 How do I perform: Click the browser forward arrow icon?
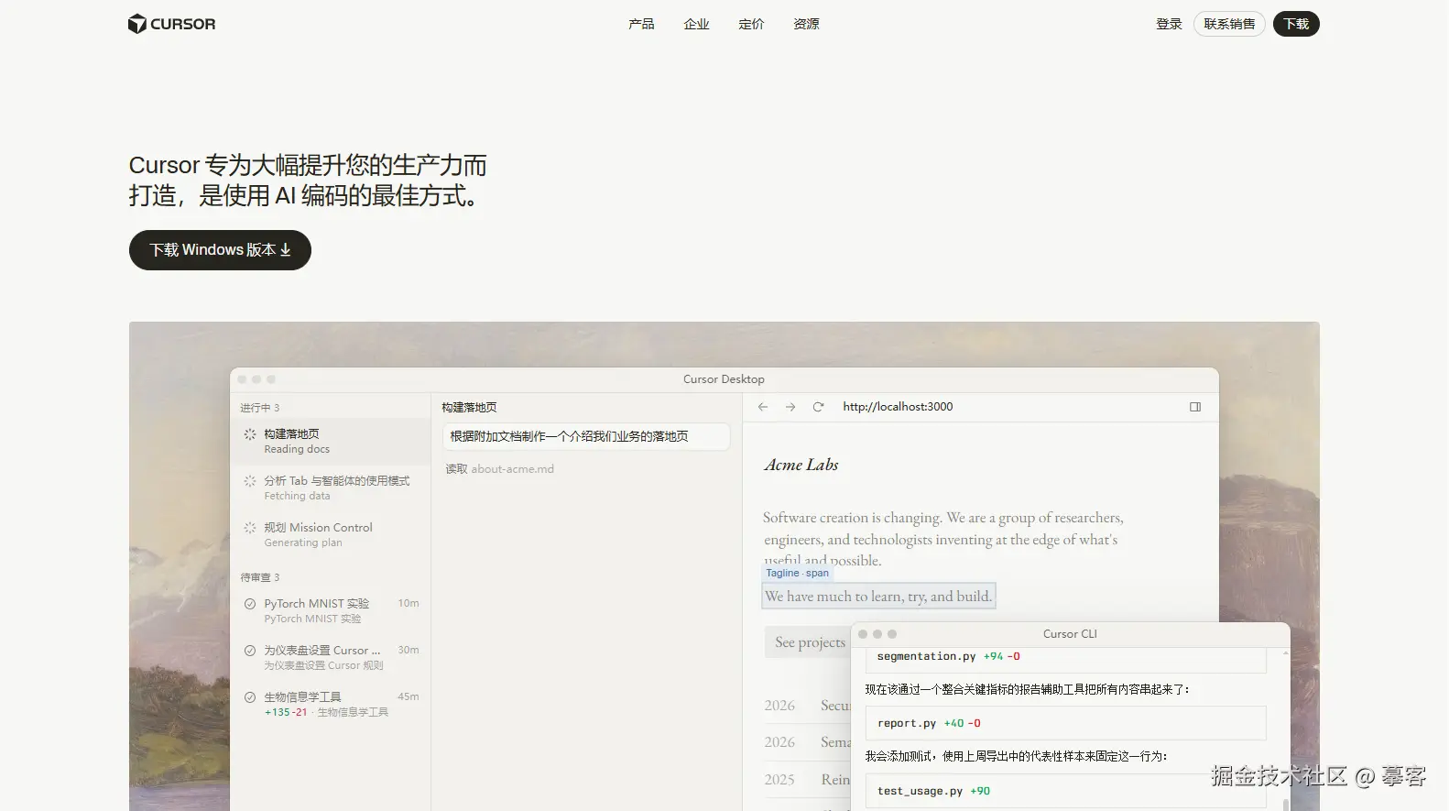790,407
